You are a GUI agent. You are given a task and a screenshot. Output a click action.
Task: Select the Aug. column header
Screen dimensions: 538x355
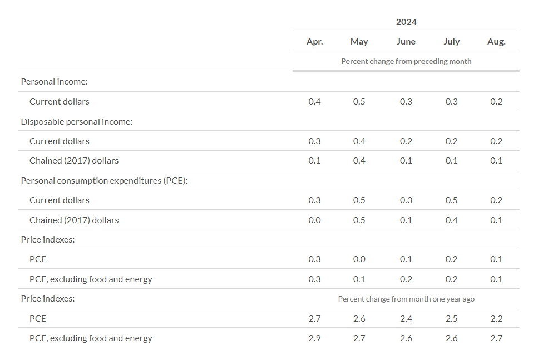496,42
